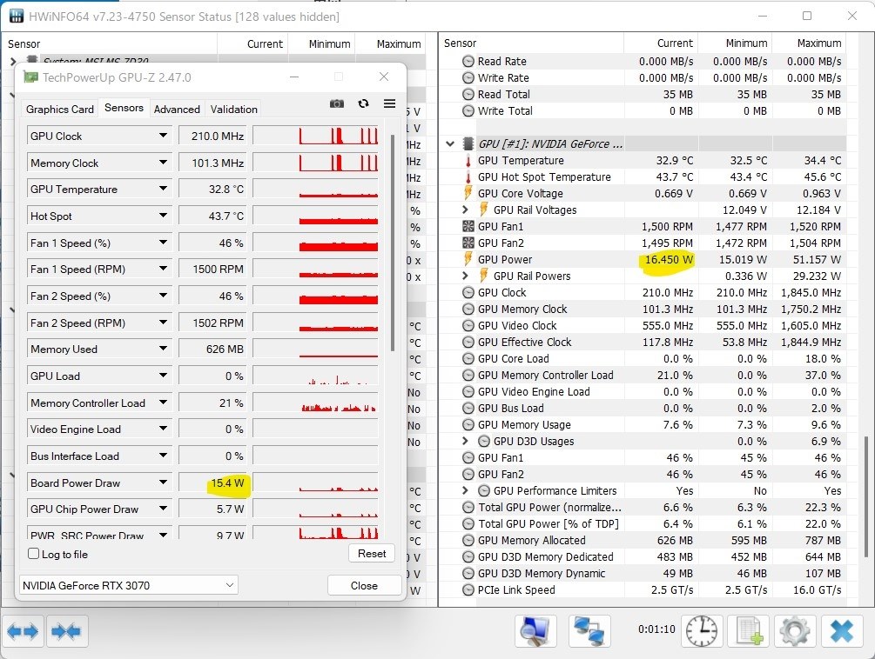The height and width of the screenshot is (659, 875).
Task: Click the GPU Fan1 RPM fan icon
Action: coord(468,226)
